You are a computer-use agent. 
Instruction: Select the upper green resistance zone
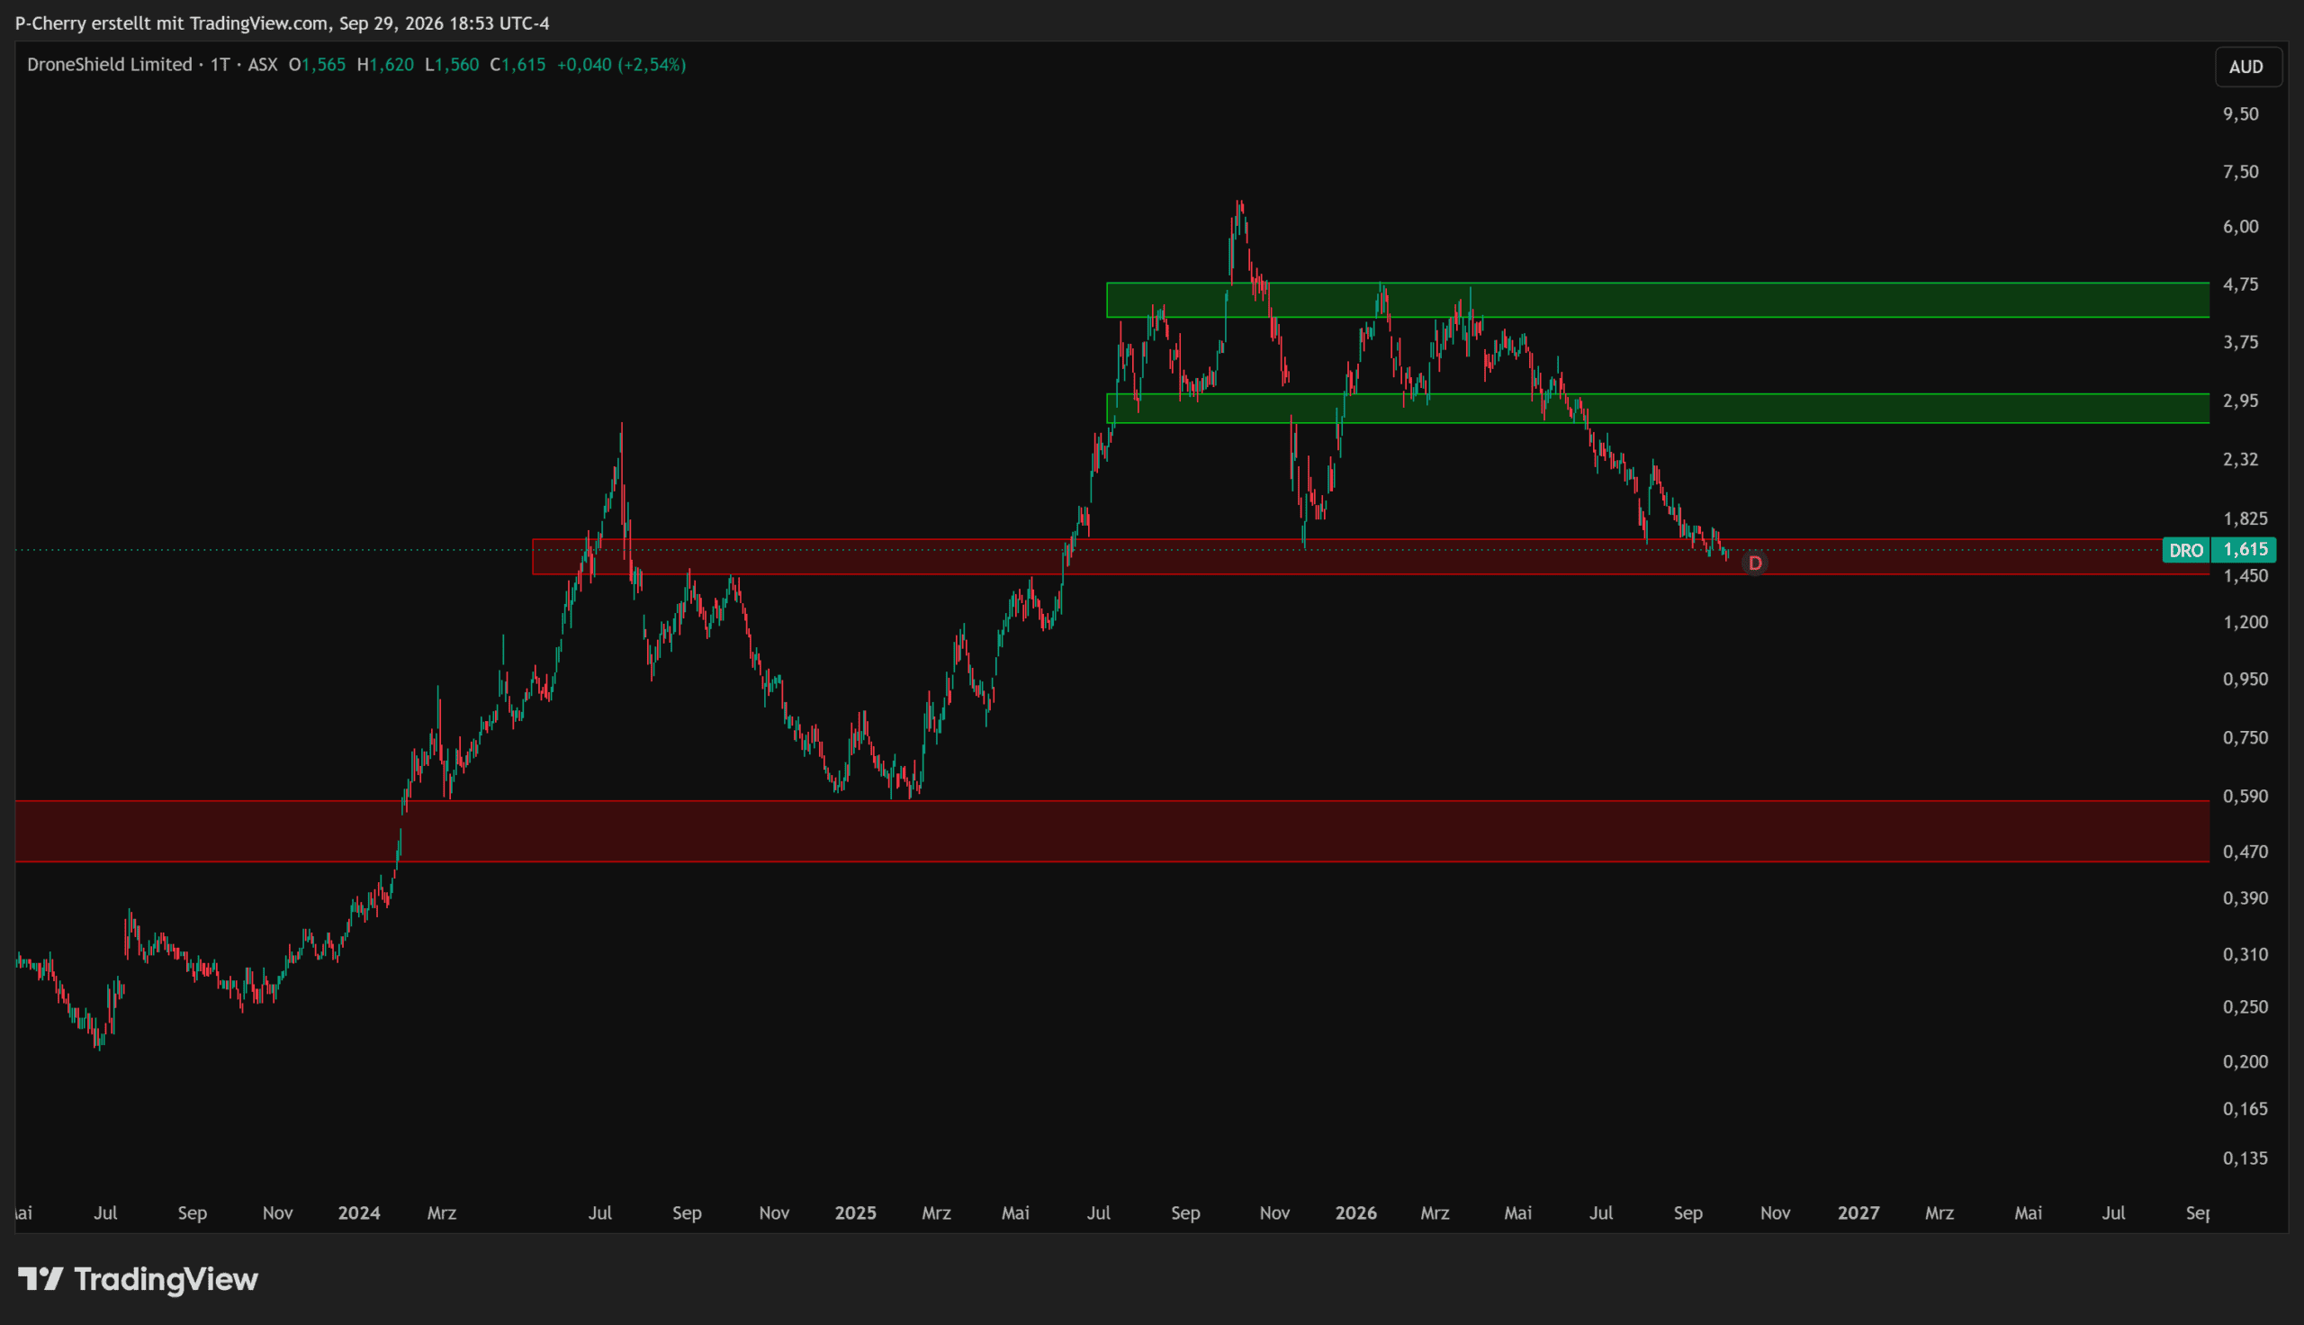click(x=1657, y=300)
